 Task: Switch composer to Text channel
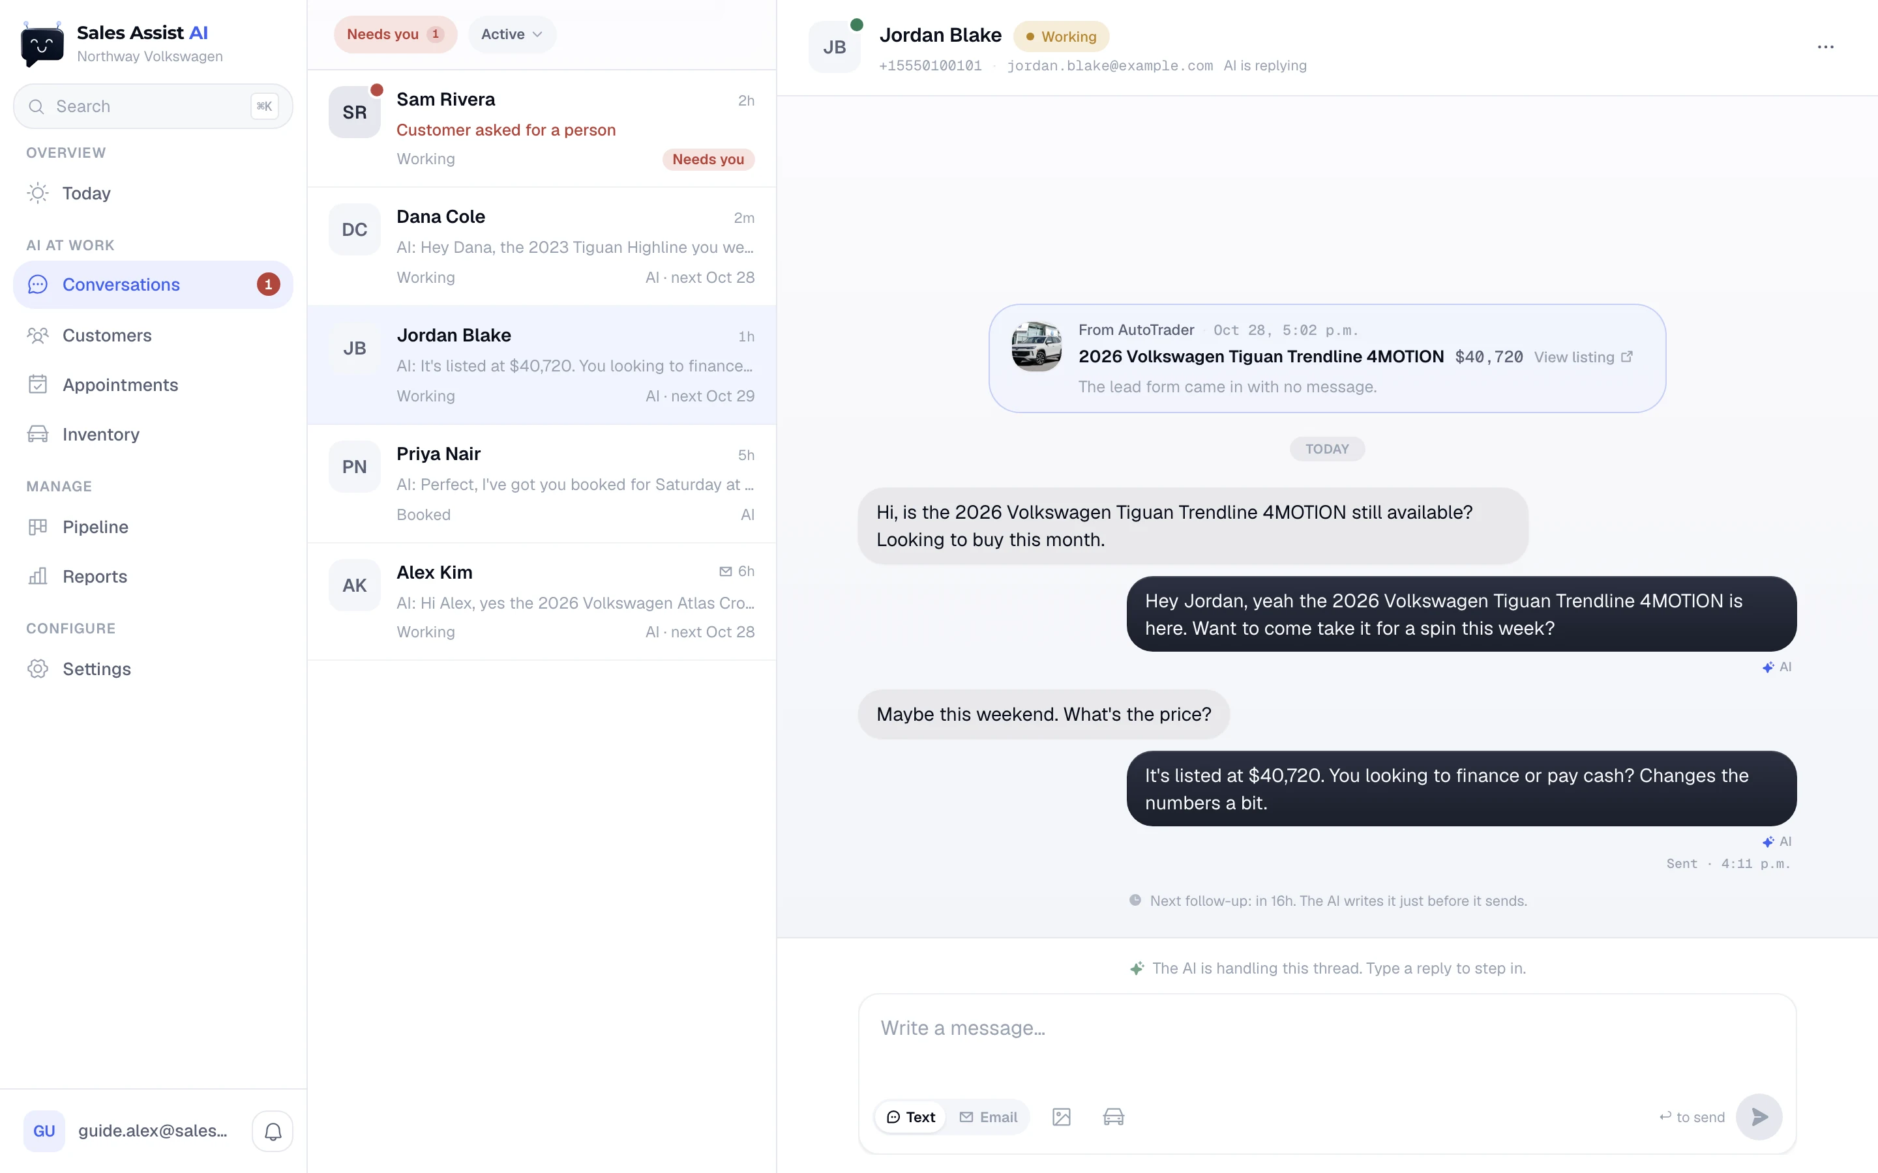[910, 1117]
